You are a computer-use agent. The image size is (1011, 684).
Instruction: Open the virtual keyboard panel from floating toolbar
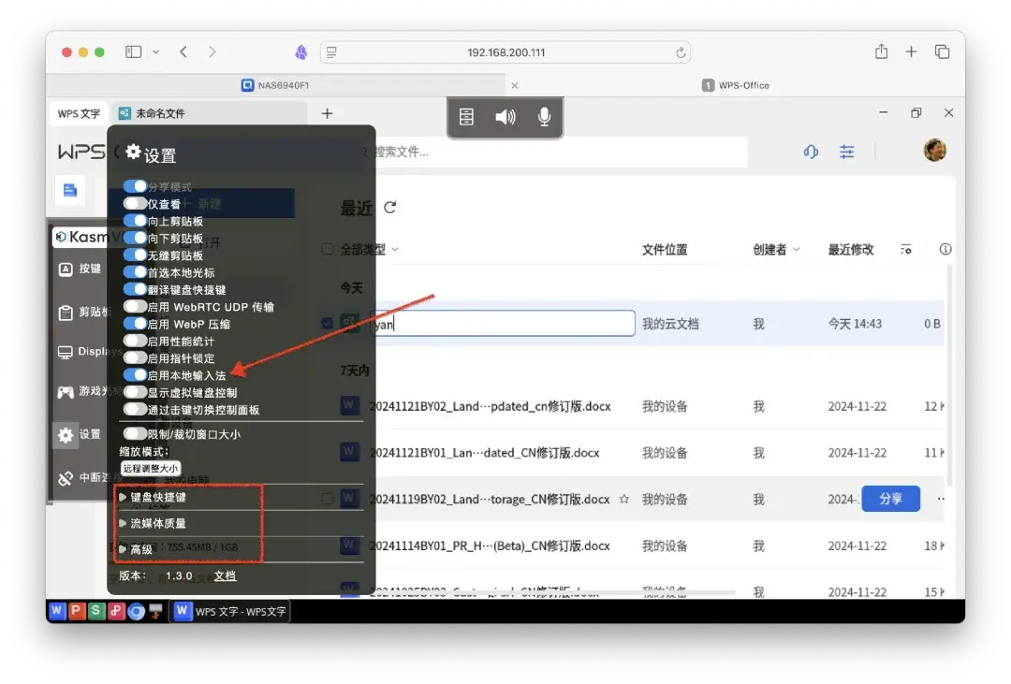pyautogui.click(x=467, y=117)
